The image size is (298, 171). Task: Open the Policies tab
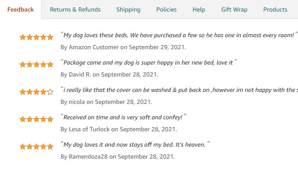[166, 9]
